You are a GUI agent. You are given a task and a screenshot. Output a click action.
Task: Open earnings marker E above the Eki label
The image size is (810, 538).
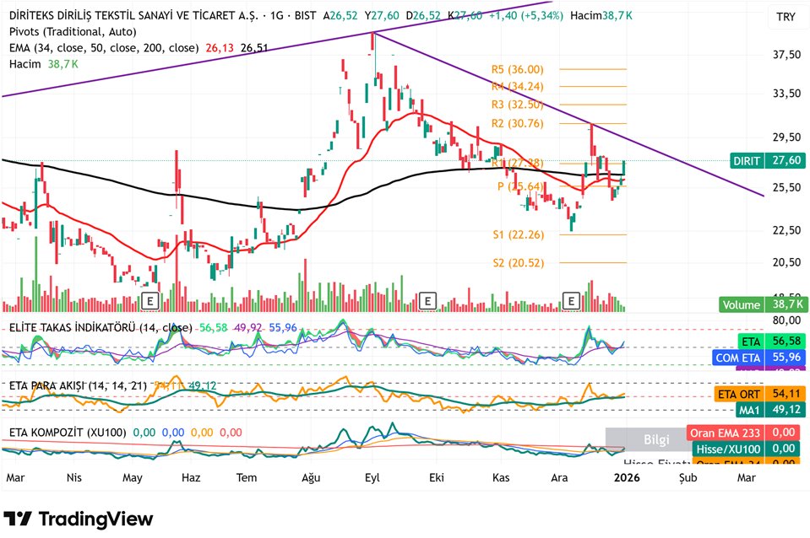coord(427,301)
